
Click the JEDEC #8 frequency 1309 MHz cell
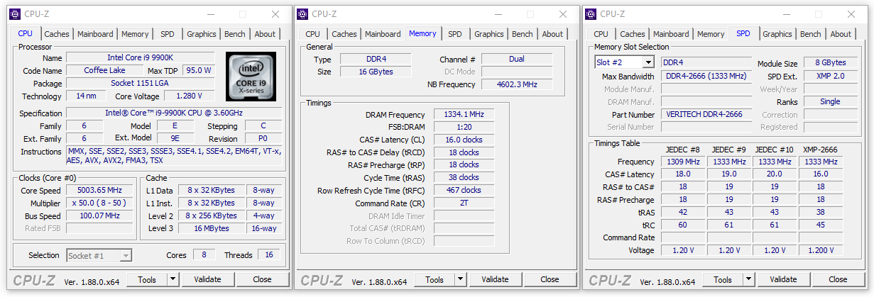coord(682,162)
